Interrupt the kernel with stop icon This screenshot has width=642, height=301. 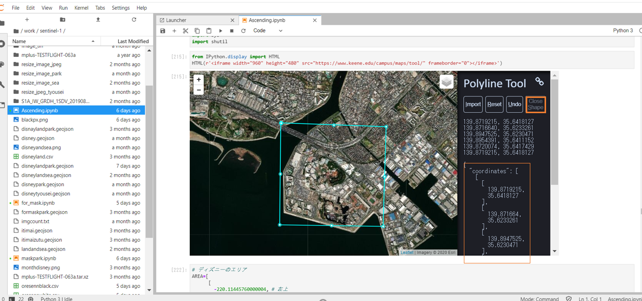[x=232, y=30]
